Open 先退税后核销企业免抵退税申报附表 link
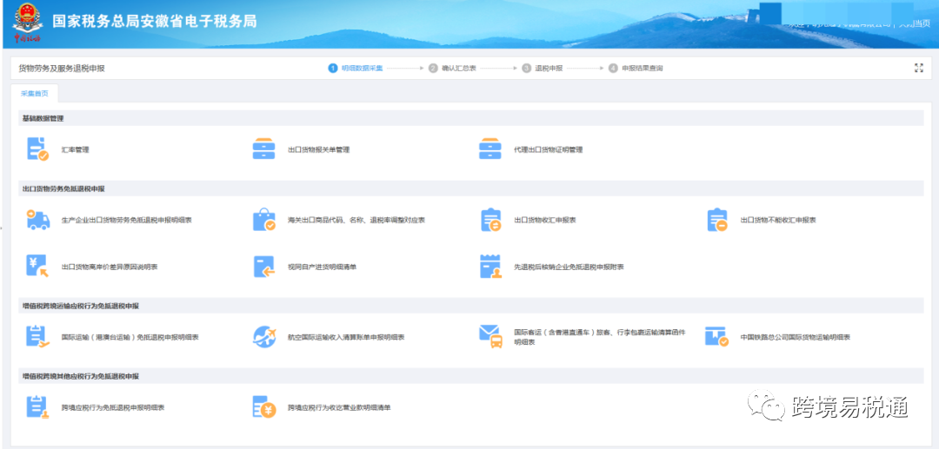The height and width of the screenshot is (449, 939). tap(569, 267)
